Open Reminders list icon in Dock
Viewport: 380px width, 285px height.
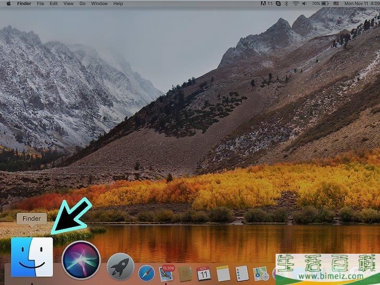tap(242, 274)
